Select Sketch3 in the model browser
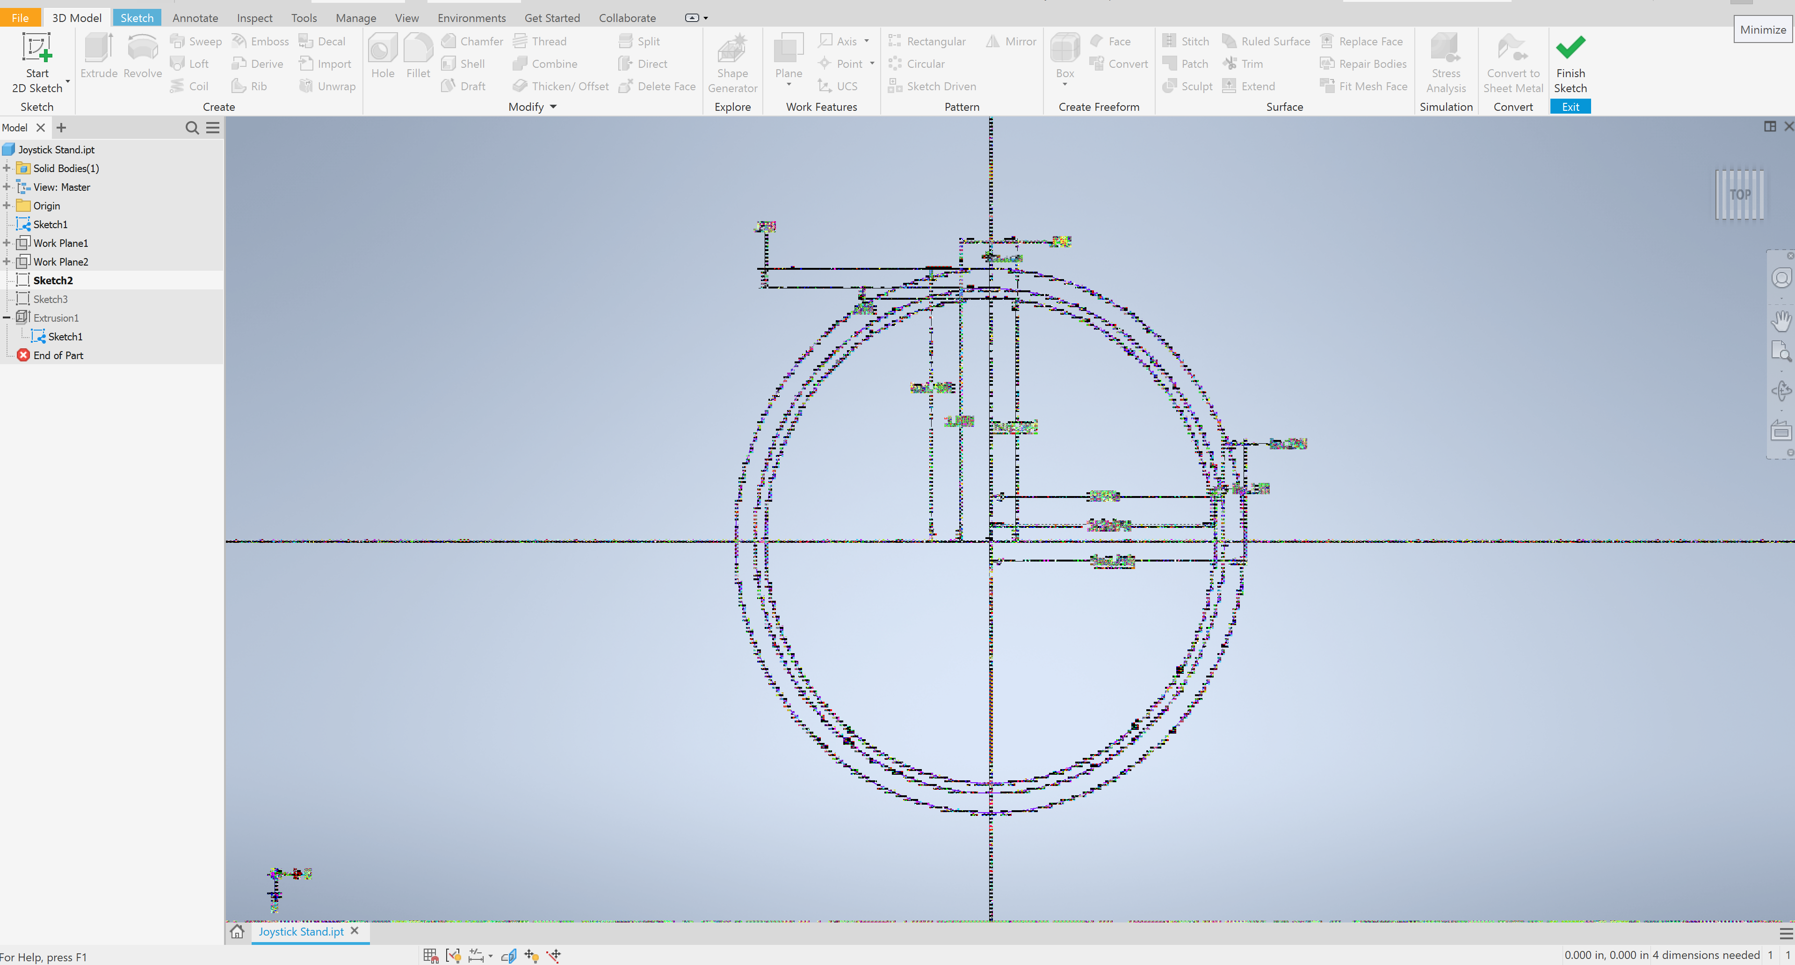1795x965 pixels. pyautogui.click(x=51, y=299)
